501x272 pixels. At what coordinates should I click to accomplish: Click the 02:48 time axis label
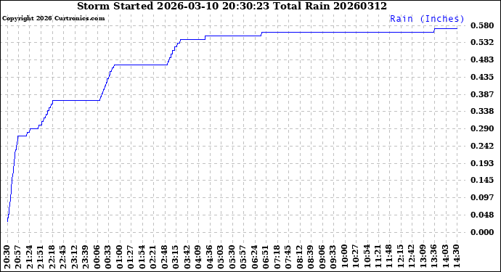tap(164, 257)
